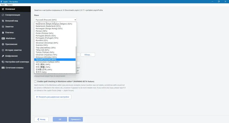Choose Persian (58%) in language list
The width and height of the screenshot is (229, 123).
click(55, 31)
